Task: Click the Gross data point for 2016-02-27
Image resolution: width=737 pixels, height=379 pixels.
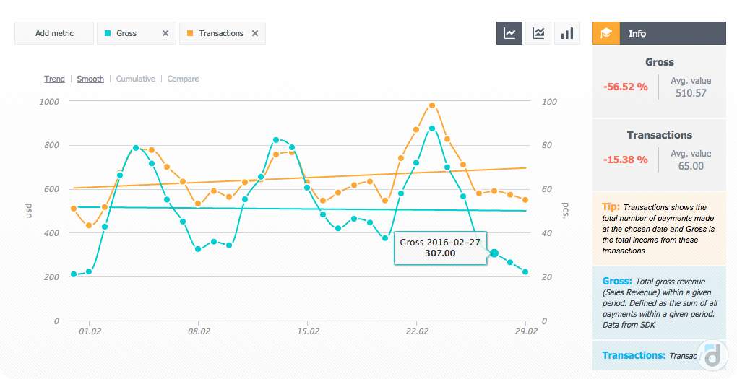Action: coord(494,253)
